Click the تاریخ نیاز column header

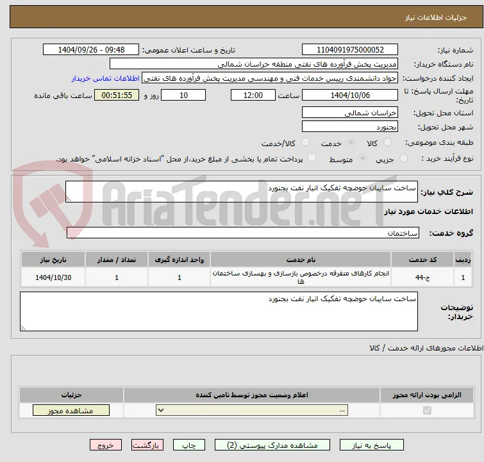53,260
